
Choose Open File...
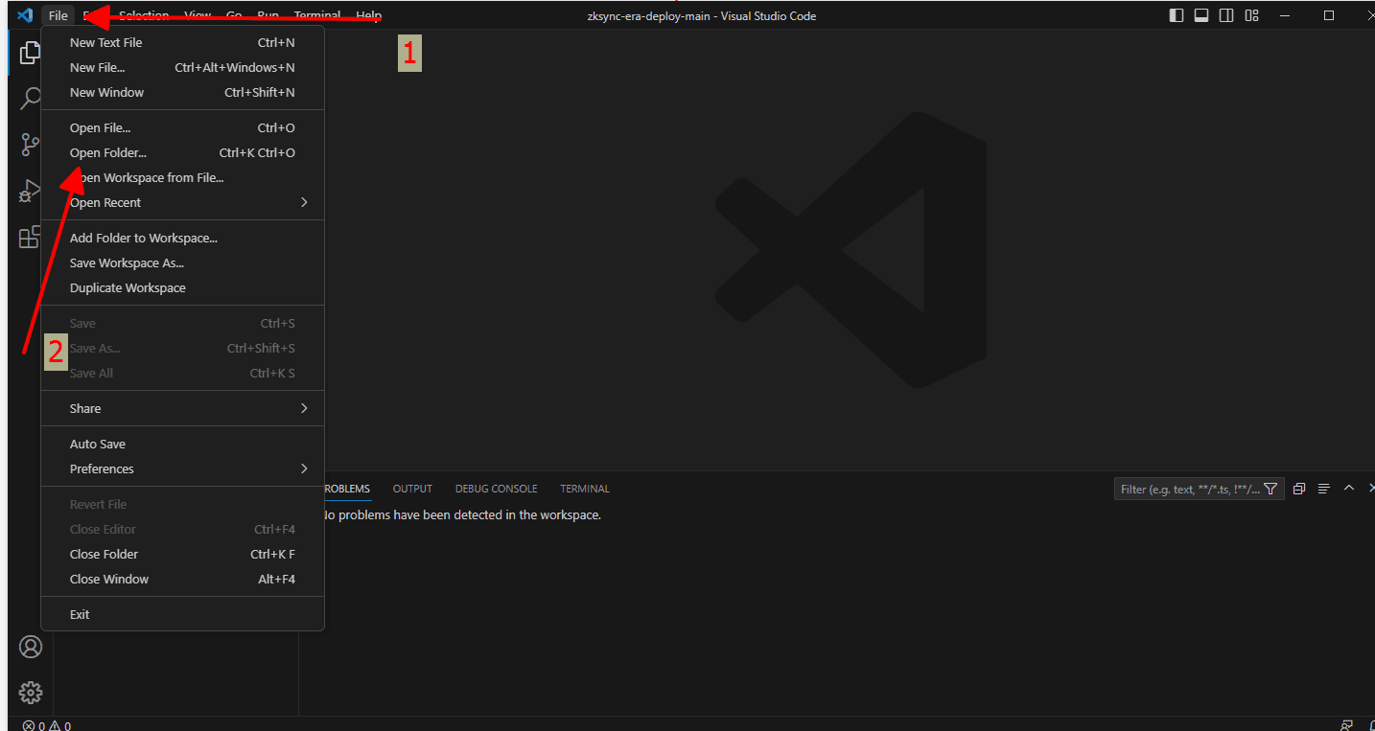tap(182, 127)
